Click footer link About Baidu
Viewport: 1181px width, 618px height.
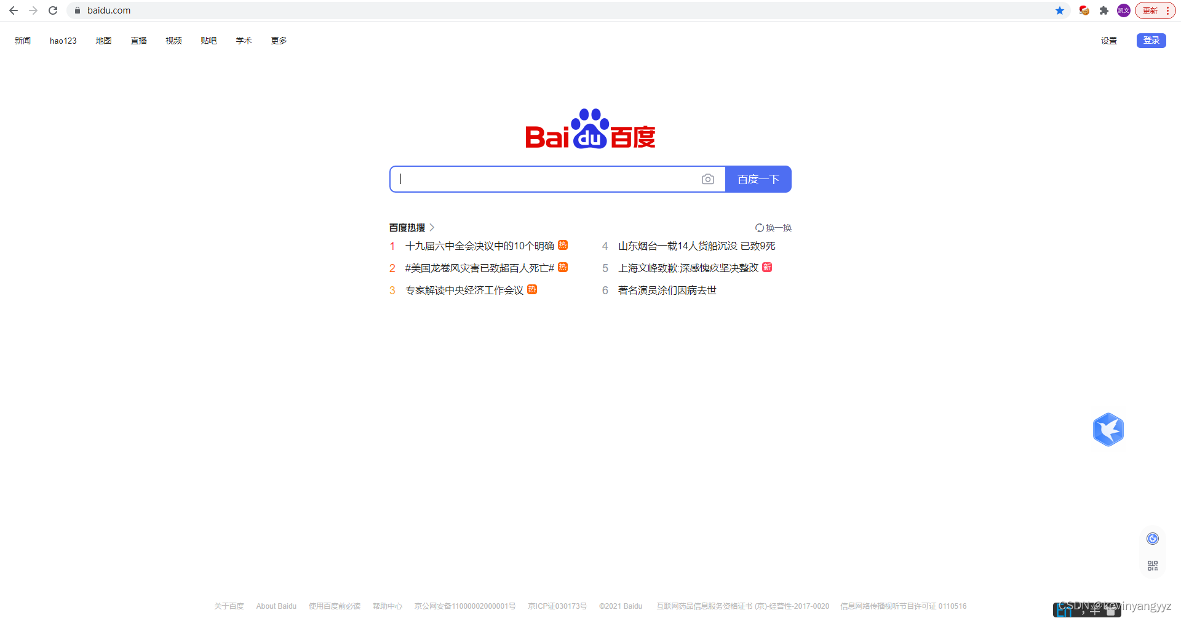click(276, 606)
